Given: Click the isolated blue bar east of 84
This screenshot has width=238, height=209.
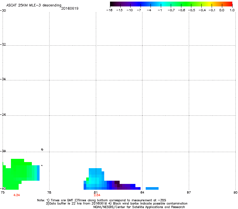Looking at the screenshot, I should tap(152, 188).
